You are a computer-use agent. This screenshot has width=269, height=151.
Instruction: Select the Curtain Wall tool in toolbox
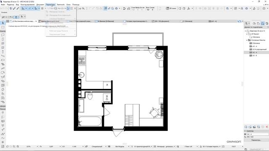pyautogui.click(x=3, y=85)
